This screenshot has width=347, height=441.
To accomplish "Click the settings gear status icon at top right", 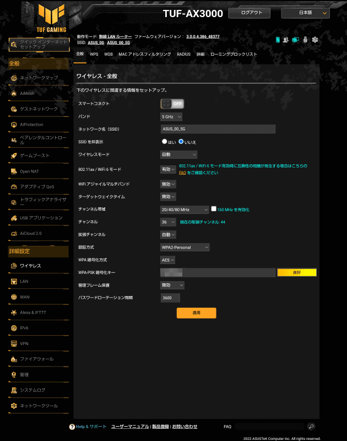I will [315, 40].
